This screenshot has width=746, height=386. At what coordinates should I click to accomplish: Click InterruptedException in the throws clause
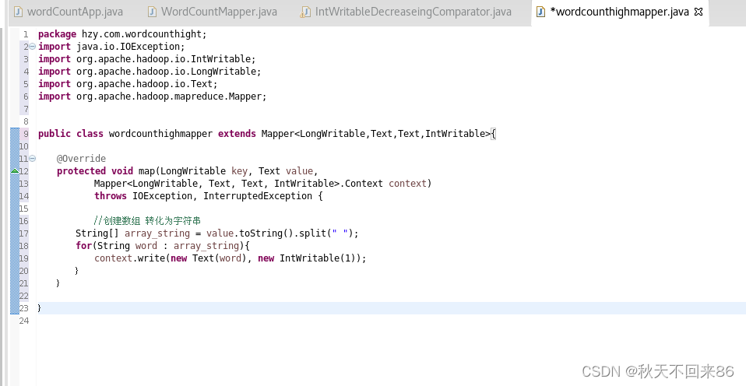(258, 196)
